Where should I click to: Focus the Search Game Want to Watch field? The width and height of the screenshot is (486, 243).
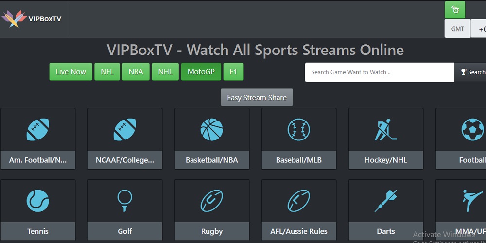click(x=380, y=72)
